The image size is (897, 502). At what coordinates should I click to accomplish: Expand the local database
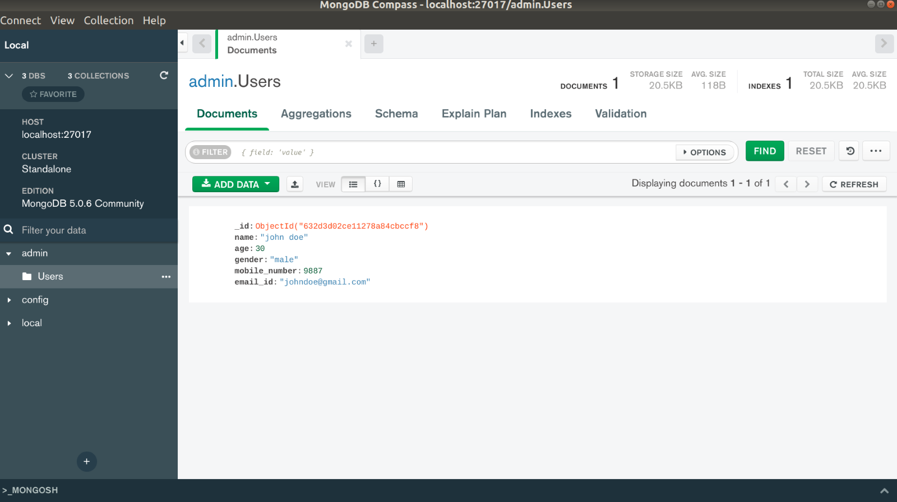click(x=9, y=323)
